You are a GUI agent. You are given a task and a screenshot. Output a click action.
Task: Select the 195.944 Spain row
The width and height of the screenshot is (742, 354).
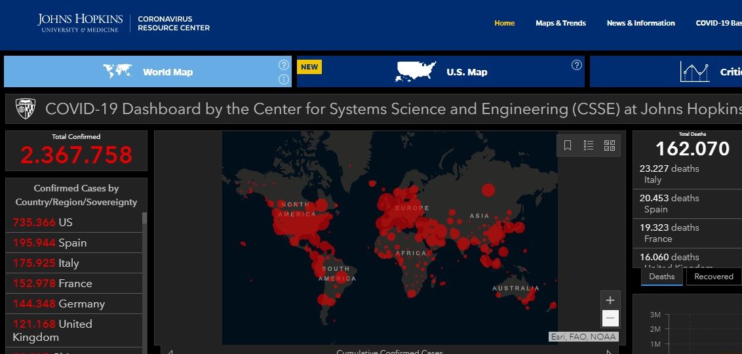[74, 243]
